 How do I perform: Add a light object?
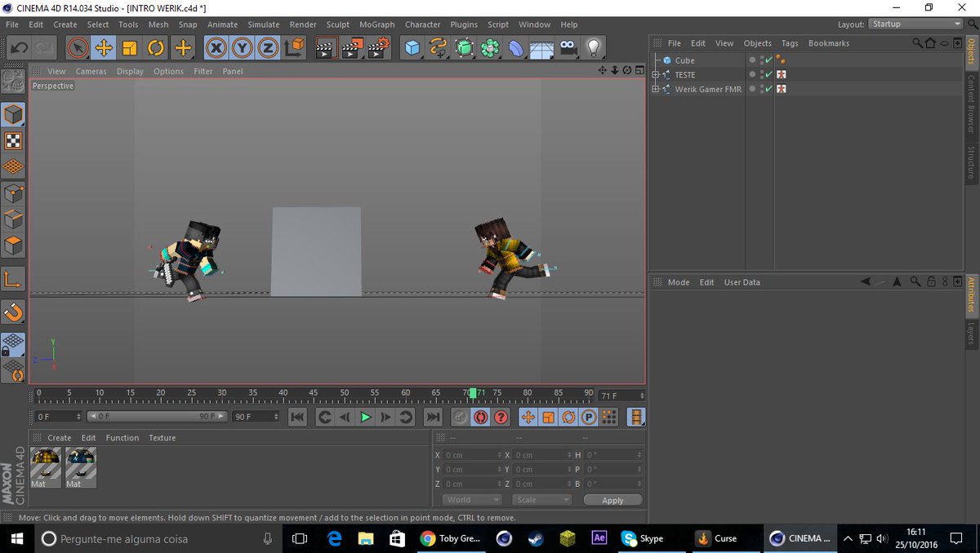[595, 48]
